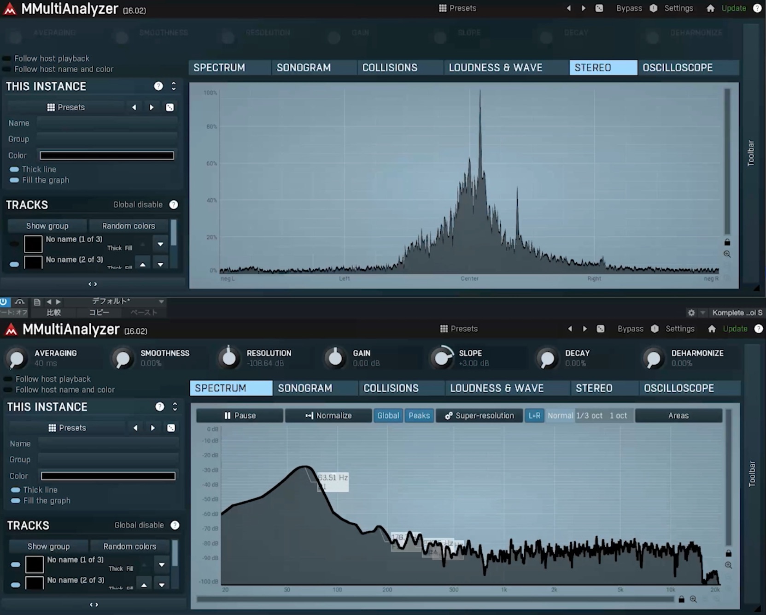The image size is (766, 615).
Task: Click the lock icon beside the stereo graph
Action: 727,242
